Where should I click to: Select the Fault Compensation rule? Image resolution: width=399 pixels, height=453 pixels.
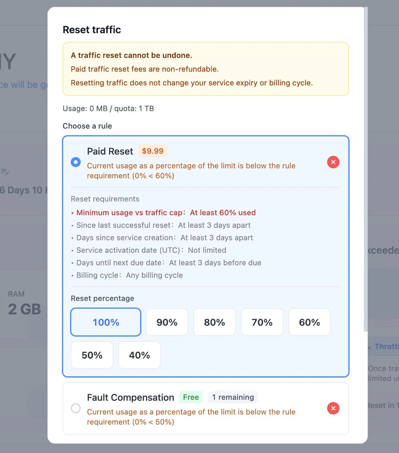[75, 408]
